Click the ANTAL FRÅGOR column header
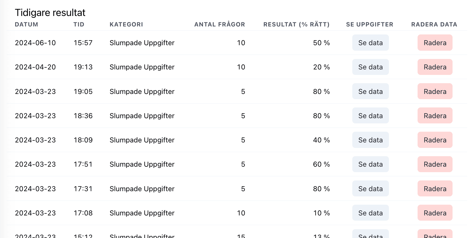471x238 pixels. click(220, 25)
